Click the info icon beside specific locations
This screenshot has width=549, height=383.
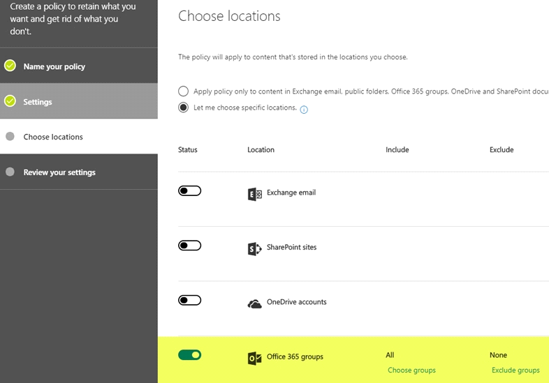point(304,110)
